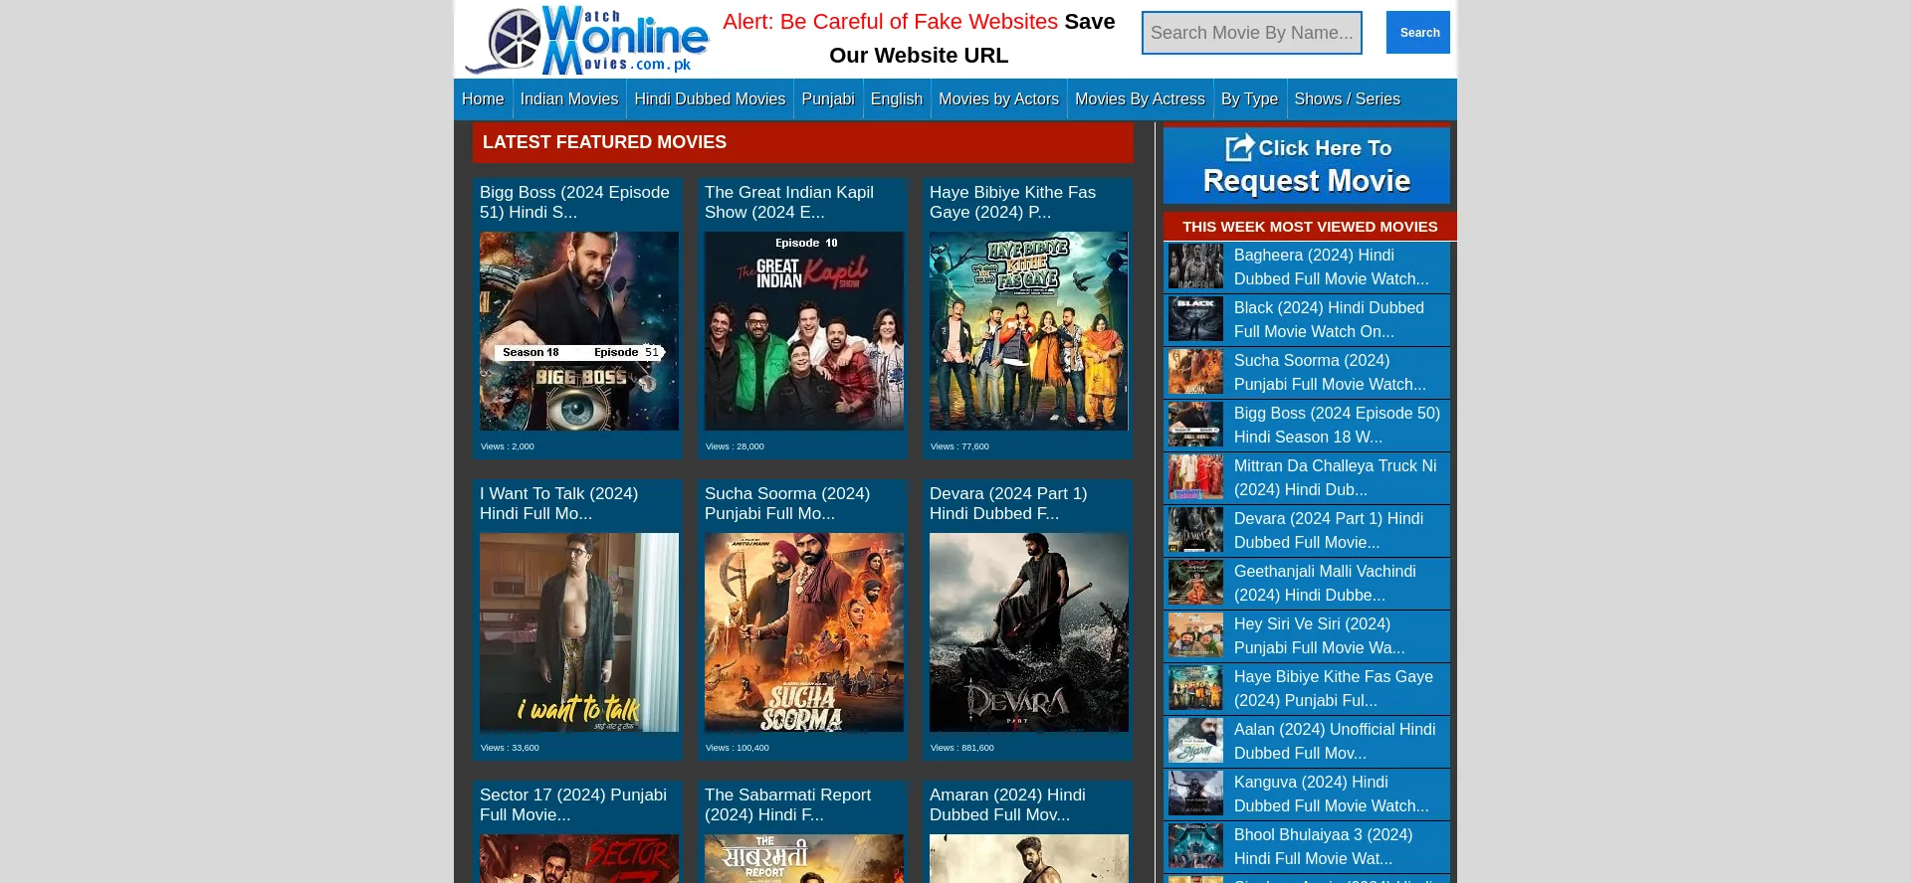1911x883 pixels.
Task: Click the Sucha Soorma large poster
Action: click(x=804, y=632)
